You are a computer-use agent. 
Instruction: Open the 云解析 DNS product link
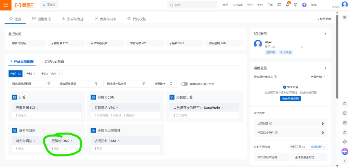pos(62,141)
